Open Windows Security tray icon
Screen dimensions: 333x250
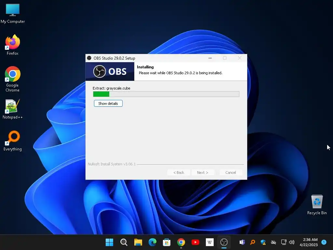[x=263, y=242]
